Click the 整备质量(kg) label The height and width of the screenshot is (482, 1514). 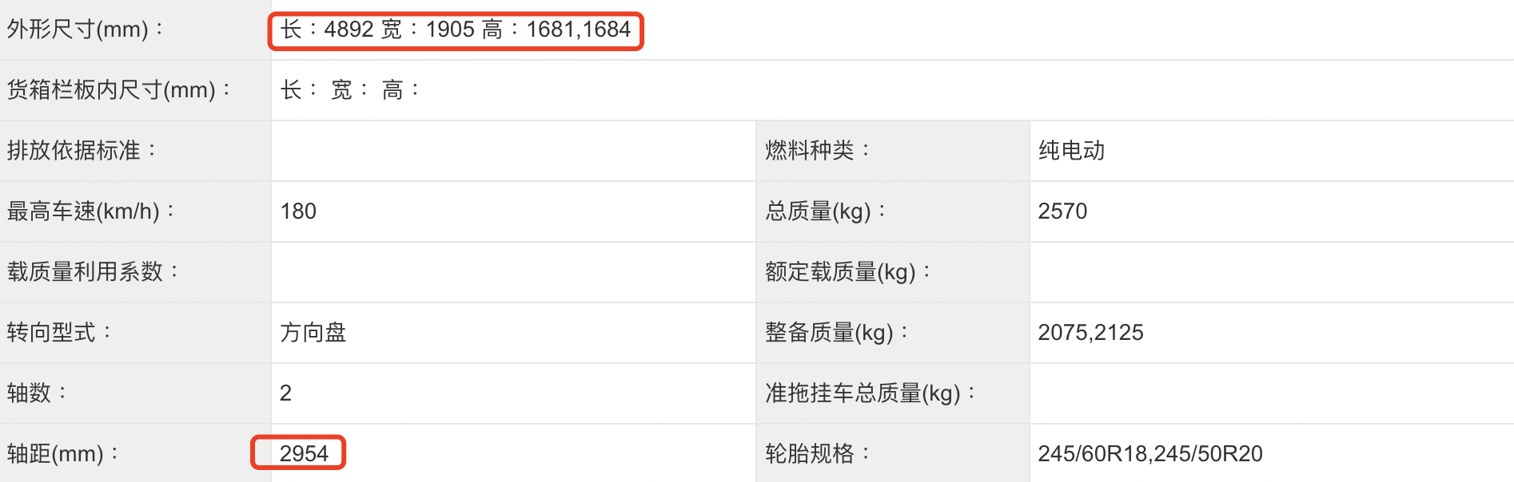point(837,333)
